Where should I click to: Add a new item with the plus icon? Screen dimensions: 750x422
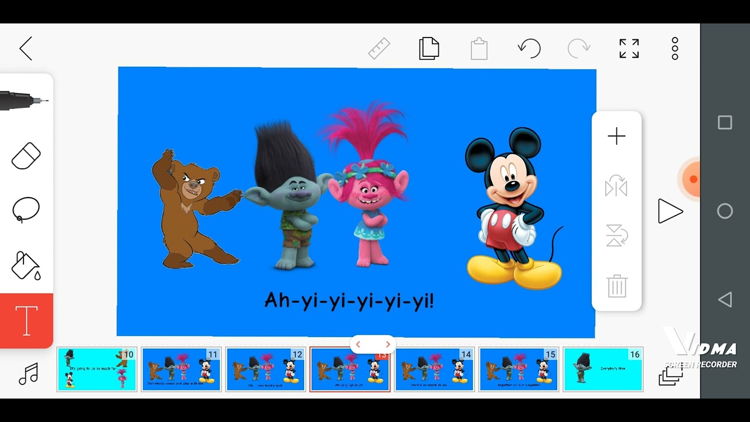click(616, 137)
